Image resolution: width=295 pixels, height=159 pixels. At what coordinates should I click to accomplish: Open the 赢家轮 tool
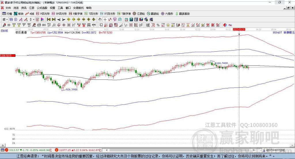153,14
